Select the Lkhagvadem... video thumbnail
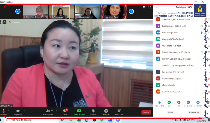This screenshot has width=210, height=123. tap(88, 12)
